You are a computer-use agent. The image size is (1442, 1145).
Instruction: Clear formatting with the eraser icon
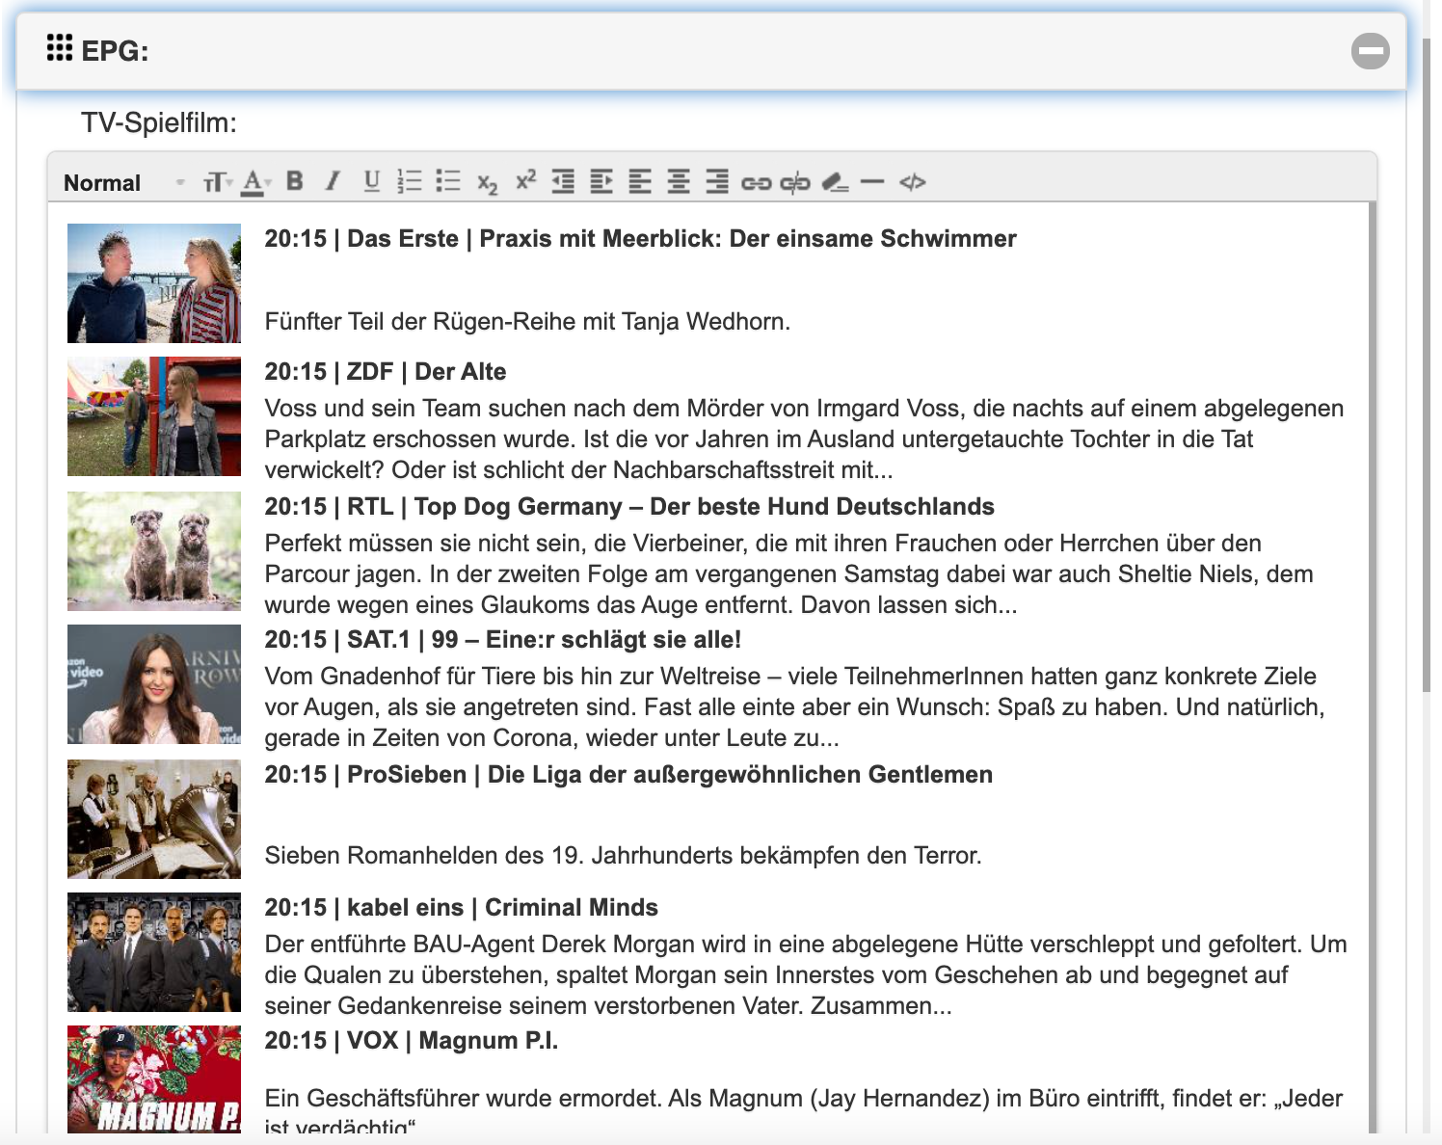coord(836,181)
